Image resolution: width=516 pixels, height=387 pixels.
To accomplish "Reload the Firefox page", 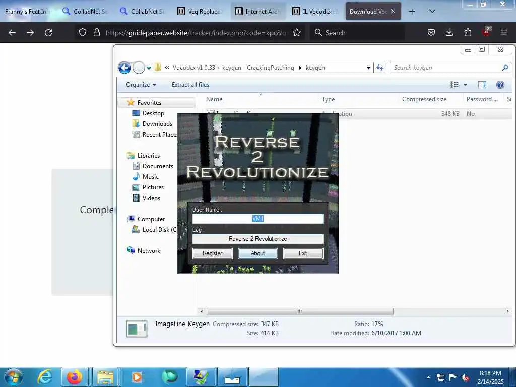I will click(x=48, y=33).
